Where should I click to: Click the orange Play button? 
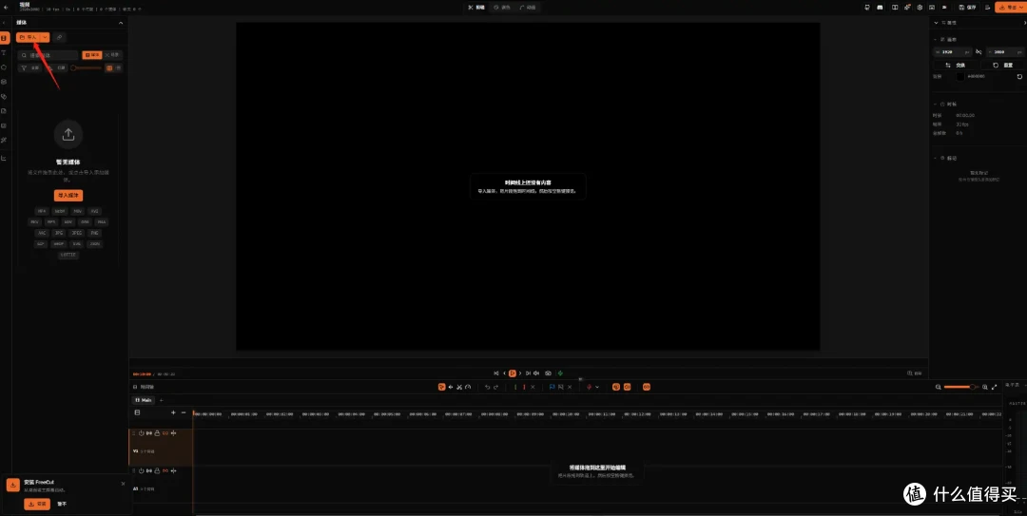tap(513, 373)
